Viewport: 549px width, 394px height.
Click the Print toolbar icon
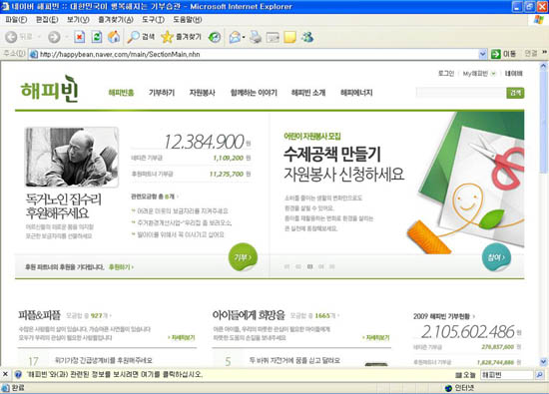pos(256,37)
